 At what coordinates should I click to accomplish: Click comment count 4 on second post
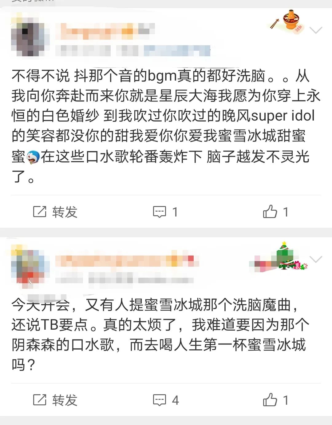click(175, 400)
